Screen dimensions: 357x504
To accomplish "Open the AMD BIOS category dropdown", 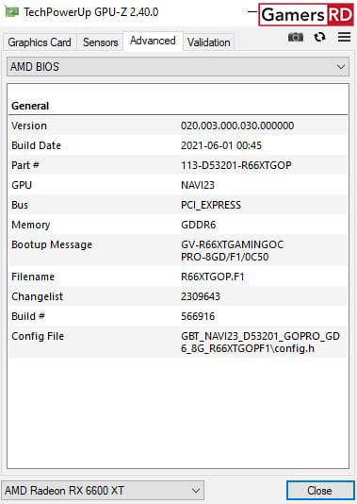I will pos(178,67).
